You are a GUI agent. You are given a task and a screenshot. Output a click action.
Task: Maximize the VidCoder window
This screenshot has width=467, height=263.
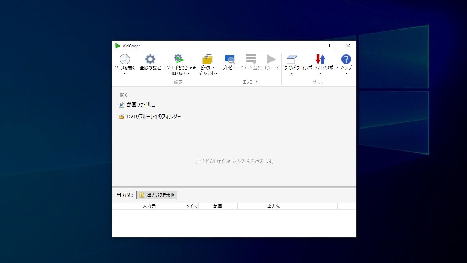331,46
